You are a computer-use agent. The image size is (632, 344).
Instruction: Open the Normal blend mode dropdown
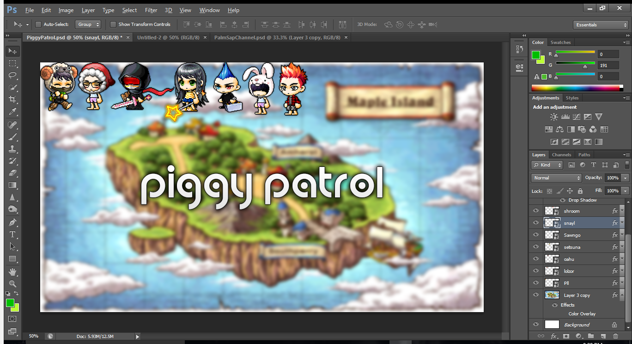[557, 178]
